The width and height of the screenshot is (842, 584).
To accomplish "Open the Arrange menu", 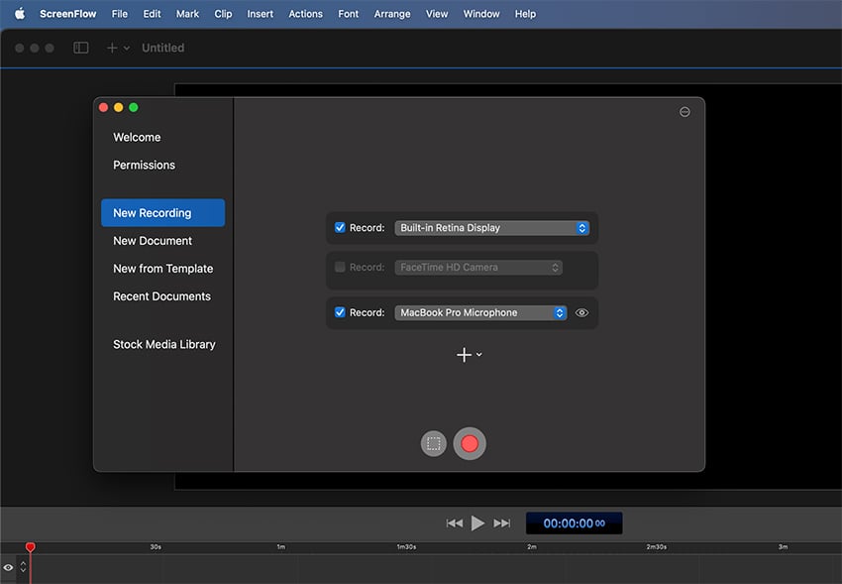I will pos(392,14).
